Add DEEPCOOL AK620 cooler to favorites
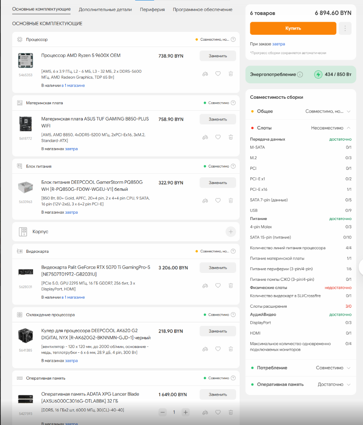 click(x=218, y=349)
